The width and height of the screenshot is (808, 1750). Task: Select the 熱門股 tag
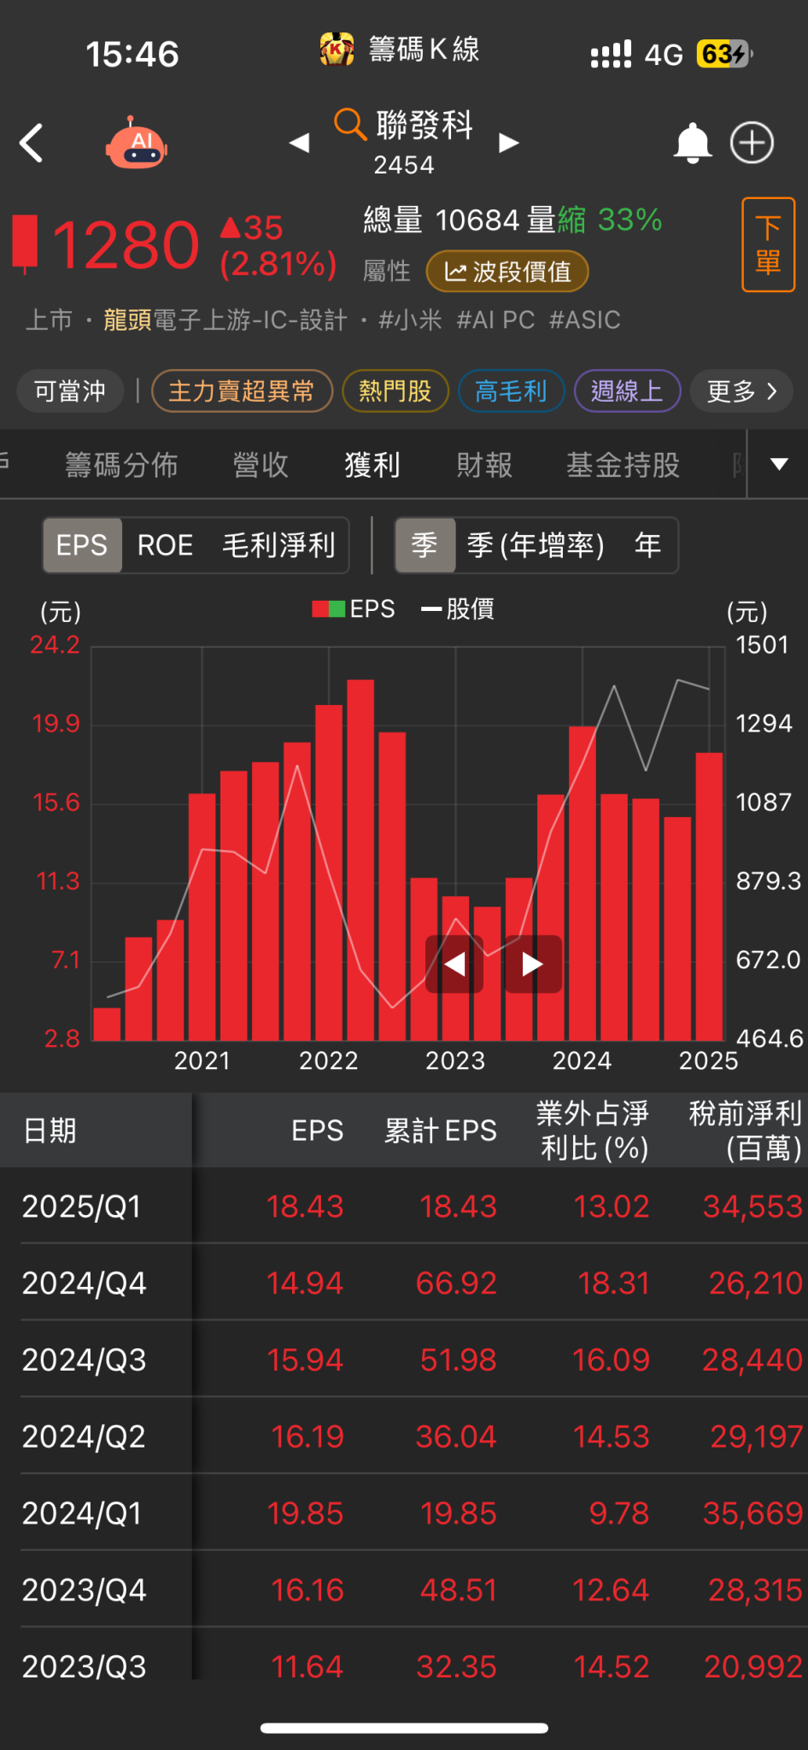(x=395, y=391)
